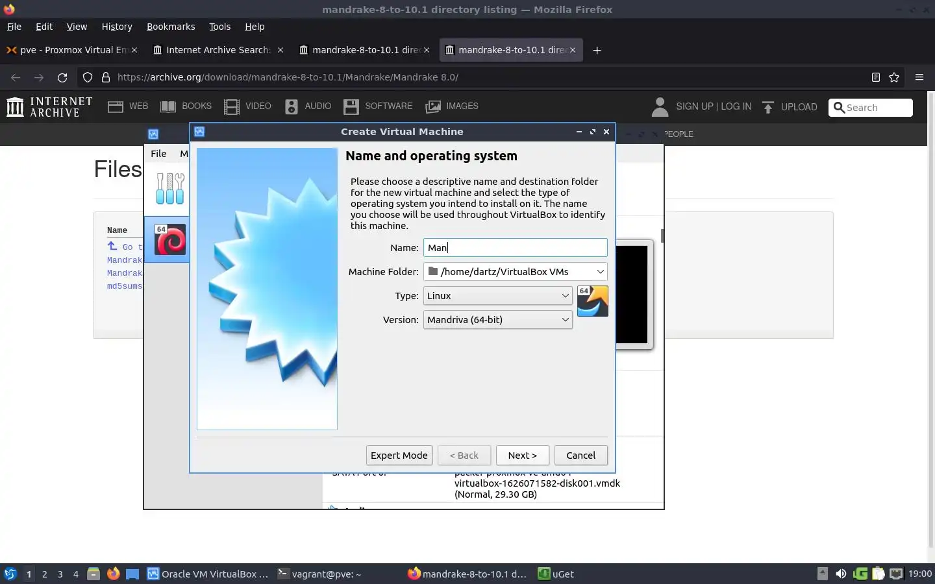Screen dimensions: 935x584
Task: Open the Internet Archive AUDIO section
Action: (308, 106)
